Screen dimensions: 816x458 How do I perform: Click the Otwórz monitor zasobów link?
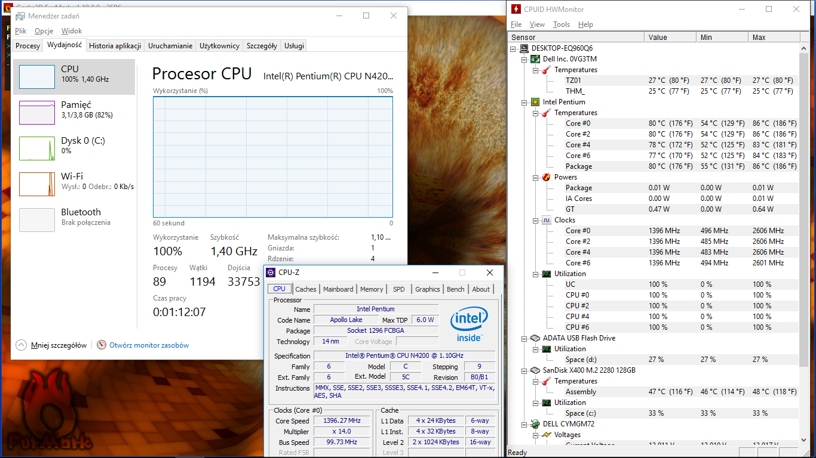(x=149, y=345)
